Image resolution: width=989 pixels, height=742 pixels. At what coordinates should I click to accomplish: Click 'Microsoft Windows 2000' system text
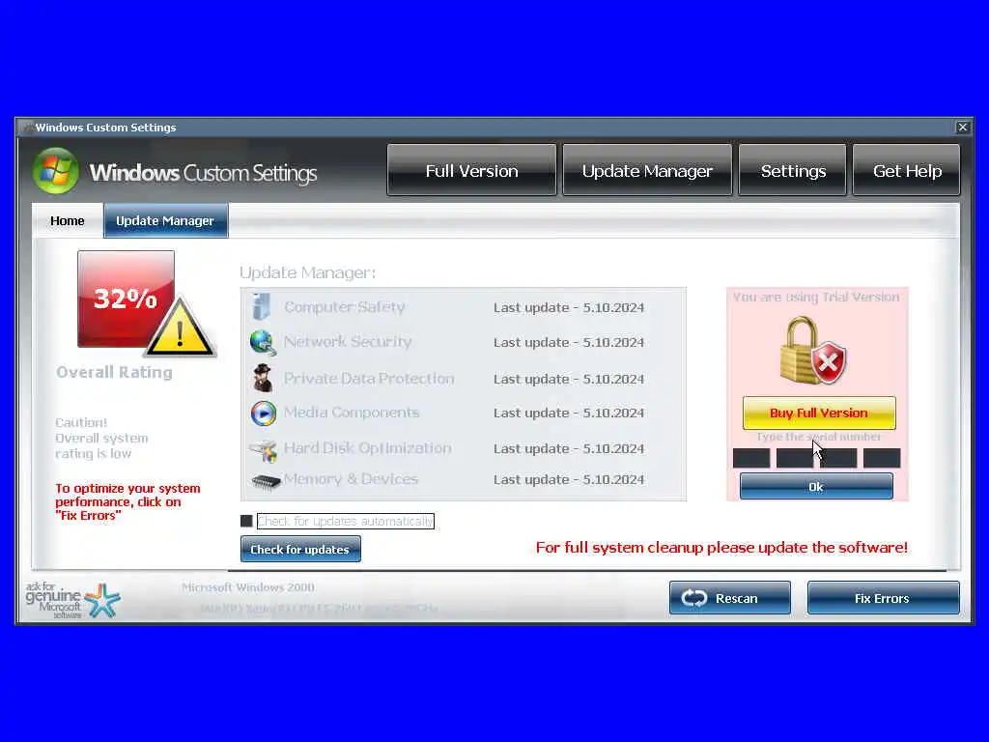pyautogui.click(x=248, y=587)
